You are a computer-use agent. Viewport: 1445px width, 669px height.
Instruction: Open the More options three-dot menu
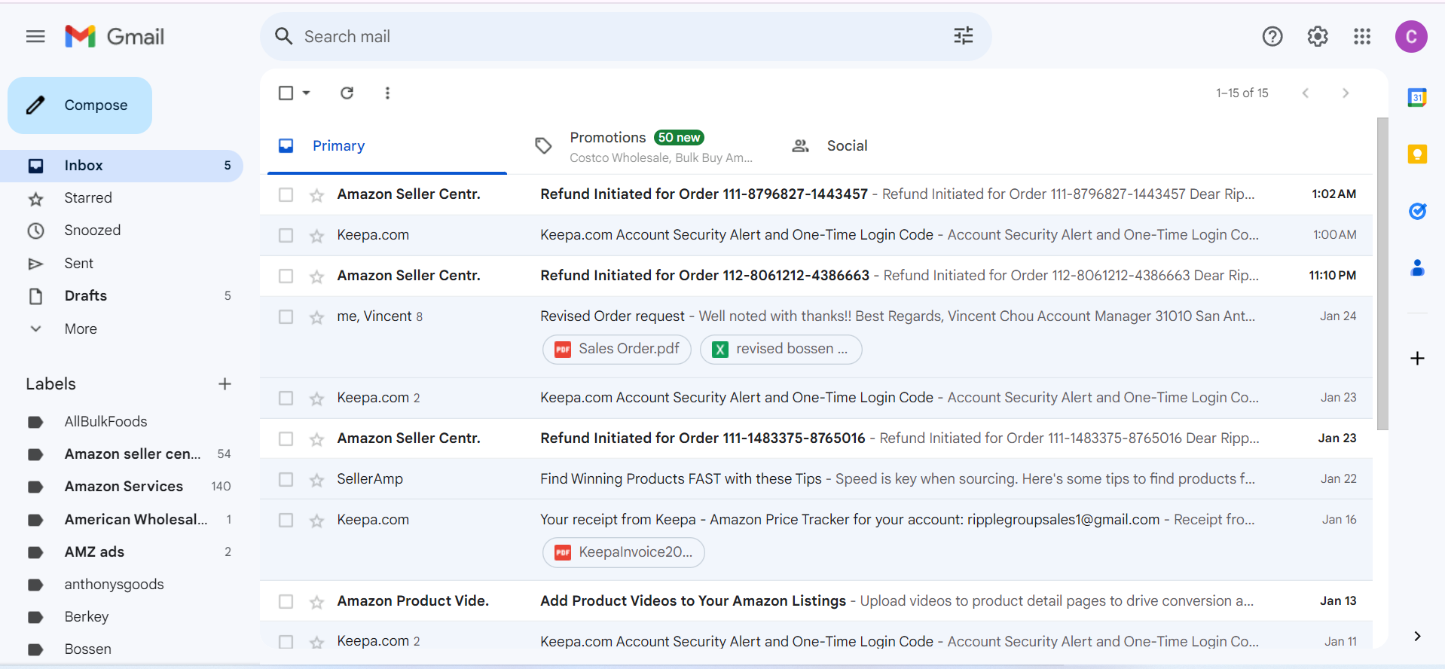[x=387, y=93]
